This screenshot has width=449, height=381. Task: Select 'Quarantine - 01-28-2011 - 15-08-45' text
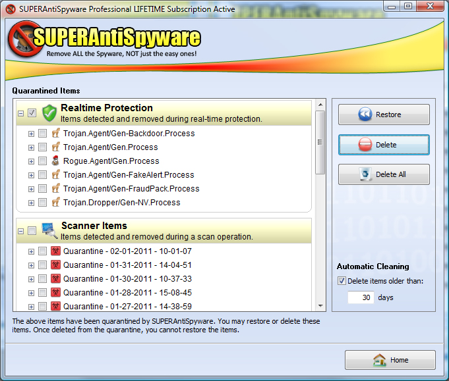point(127,293)
